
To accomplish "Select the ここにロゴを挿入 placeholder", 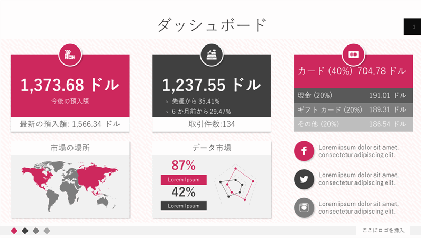I will [x=383, y=231].
